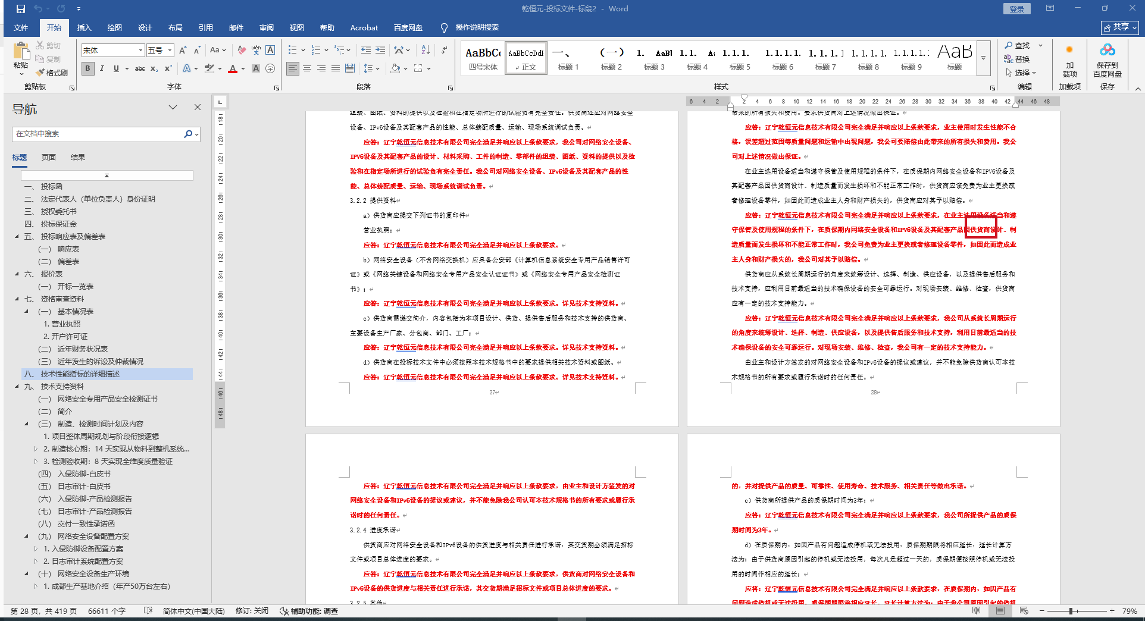Toggle character shading on the selected text
The image size is (1145, 621).
(x=256, y=68)
